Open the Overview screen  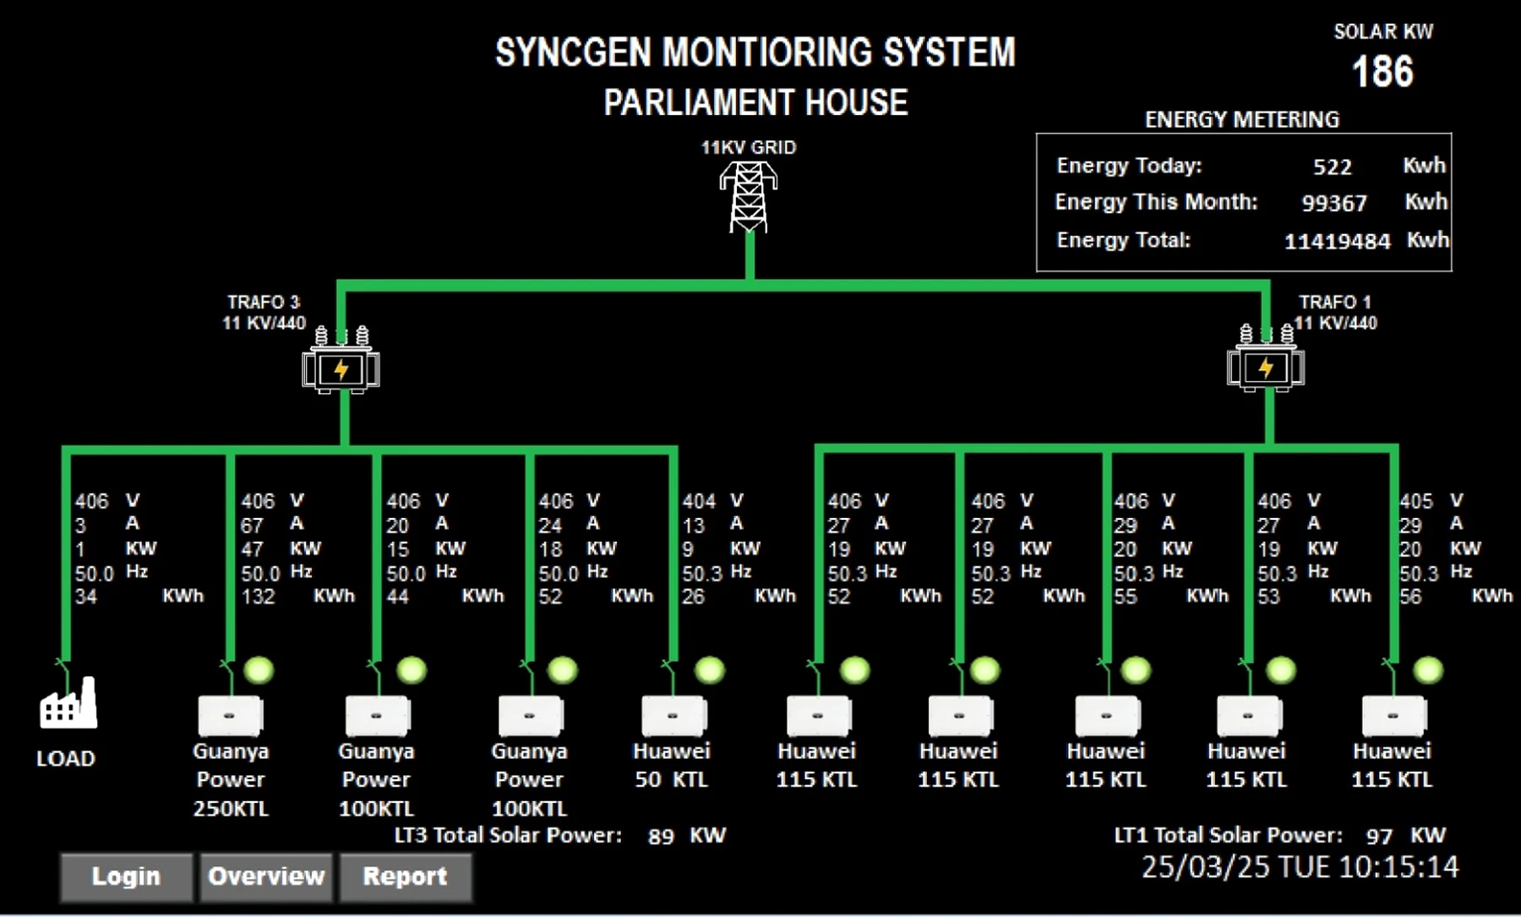(266, 876)
